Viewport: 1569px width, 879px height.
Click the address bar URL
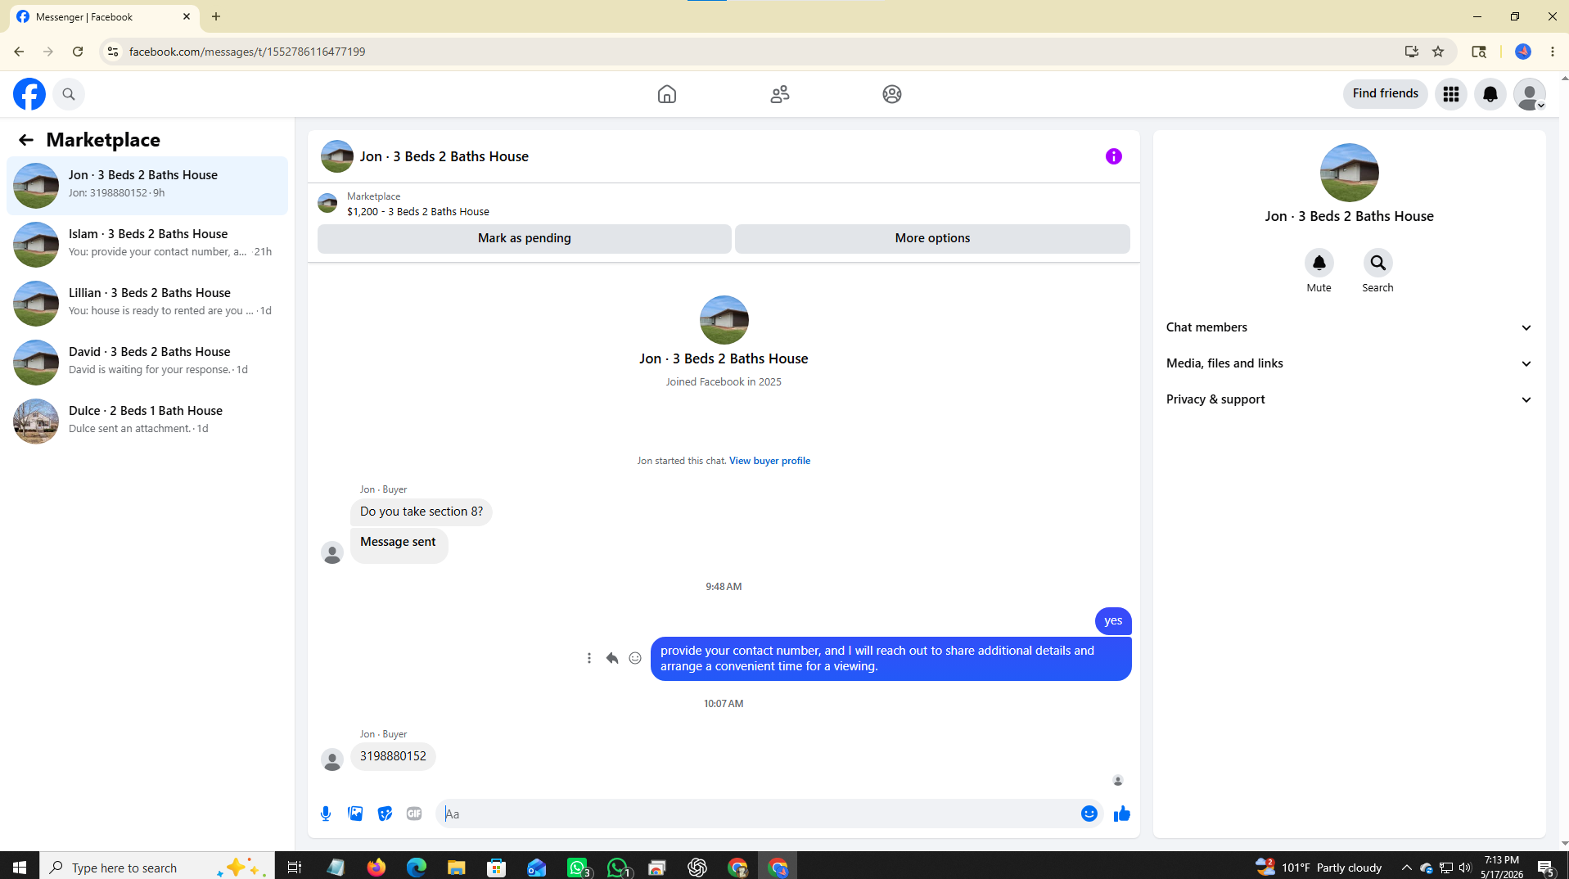tap(247, 52)
